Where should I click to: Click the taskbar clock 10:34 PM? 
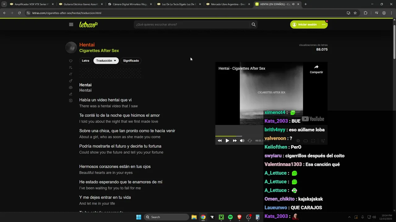(387, 217)
